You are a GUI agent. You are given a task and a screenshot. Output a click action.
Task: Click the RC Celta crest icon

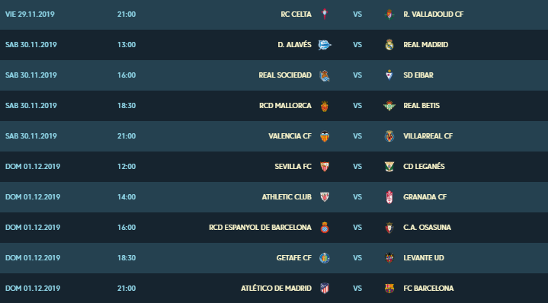click(x=325, y=14)
